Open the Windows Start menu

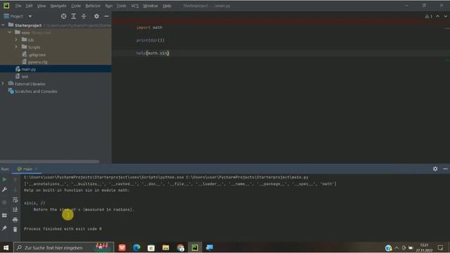click(6, 247)
